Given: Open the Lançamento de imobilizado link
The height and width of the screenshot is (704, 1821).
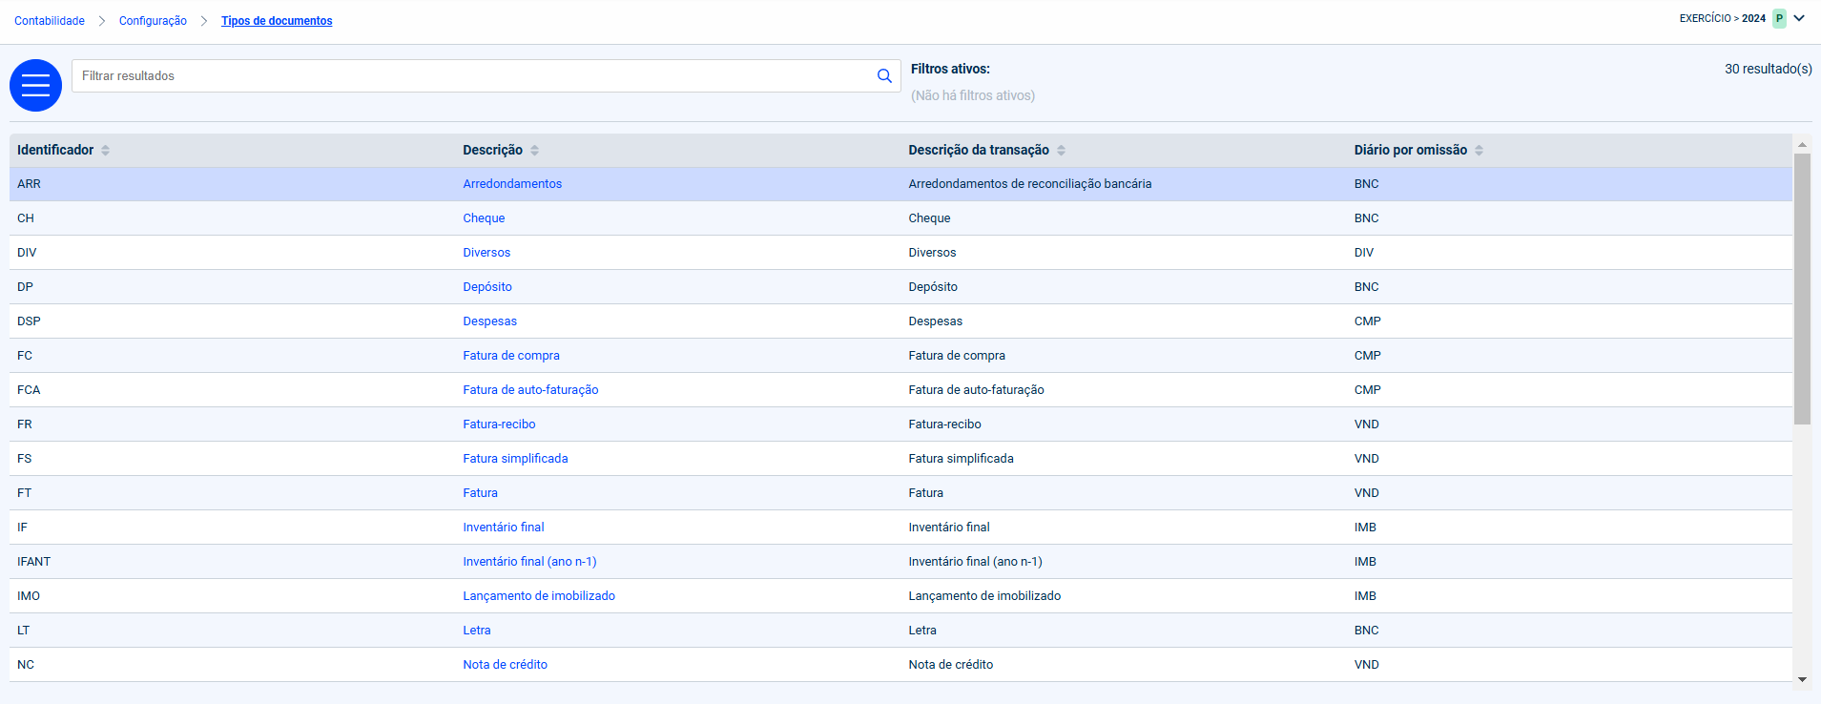Looking at the screenshot, I should (x=539, y=596).
